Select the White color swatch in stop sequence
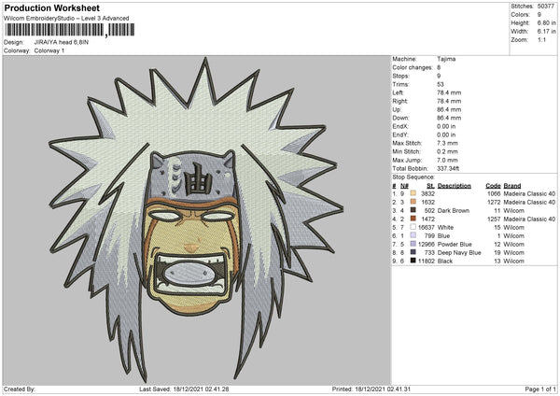The image size is (560, 396). tap(413, 227)
